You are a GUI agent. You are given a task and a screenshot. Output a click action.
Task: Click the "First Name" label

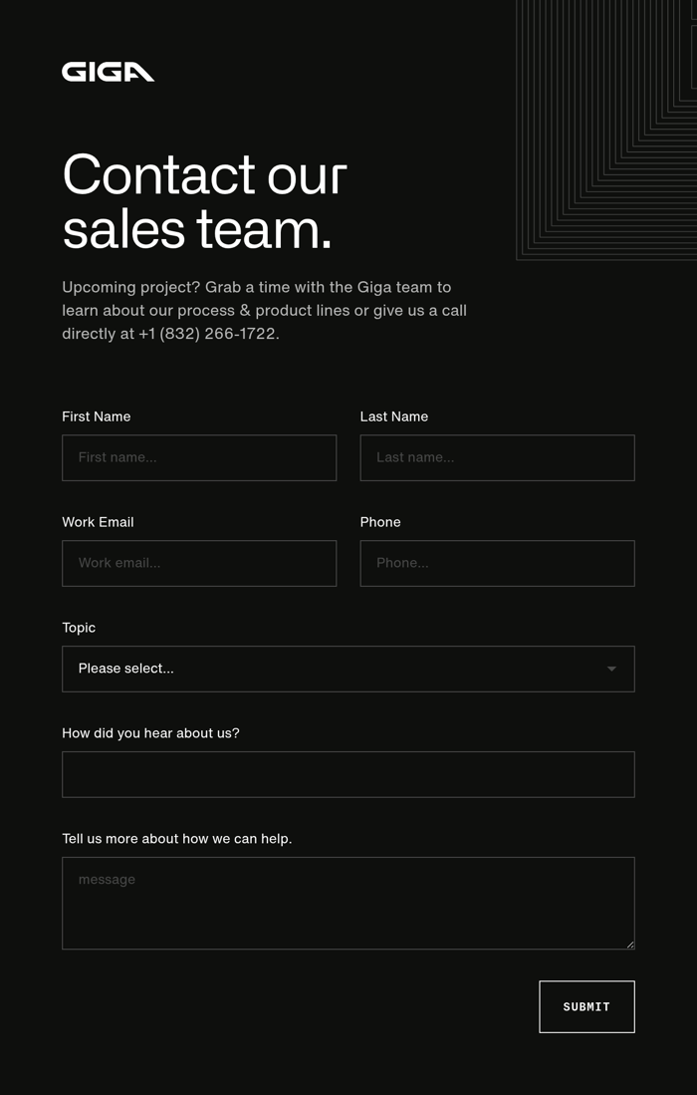pyautogui.click(x=97, y=416)
